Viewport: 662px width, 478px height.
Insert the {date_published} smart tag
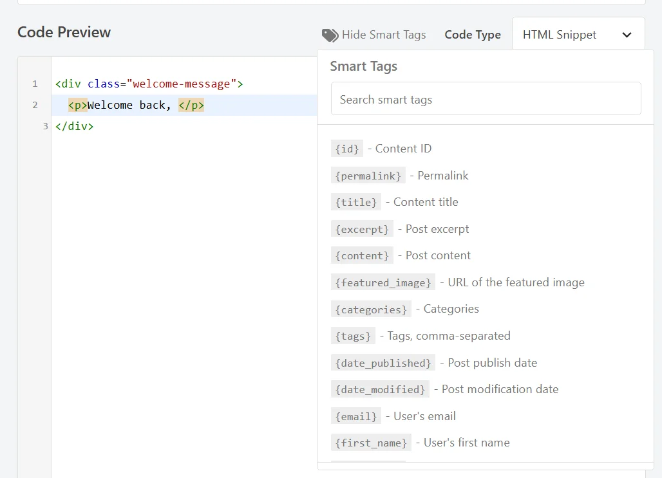pyautogui.click(x=383, y=363)
